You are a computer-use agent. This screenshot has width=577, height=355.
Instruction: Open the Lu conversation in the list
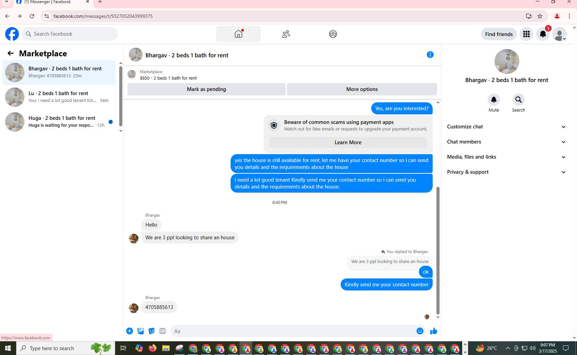[59, 97]
